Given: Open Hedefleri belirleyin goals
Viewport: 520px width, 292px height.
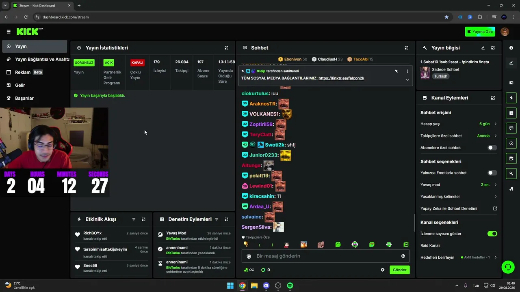Looking at the screenshot, I should tap(459, 258).
